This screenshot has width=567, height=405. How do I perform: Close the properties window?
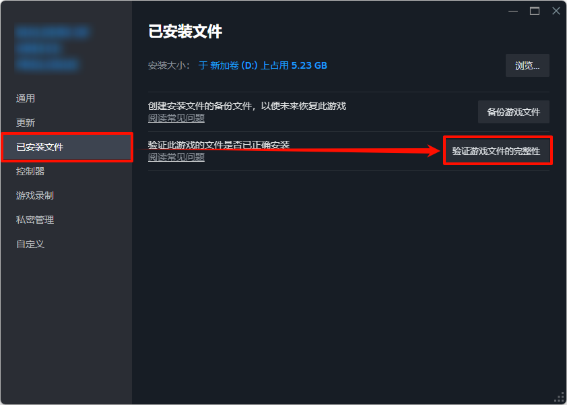pyautogui.click(x=556, y=11)
